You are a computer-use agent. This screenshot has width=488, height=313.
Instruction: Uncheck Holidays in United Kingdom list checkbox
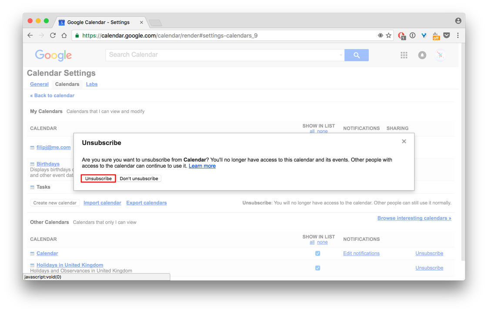(318, 268)
